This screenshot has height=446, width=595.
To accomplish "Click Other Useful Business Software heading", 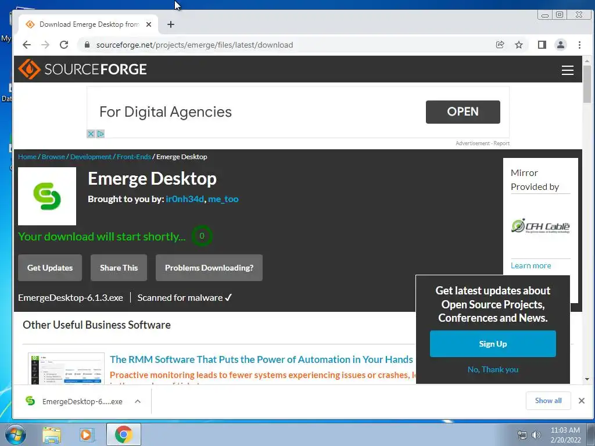I will click(x=97, y=325).
